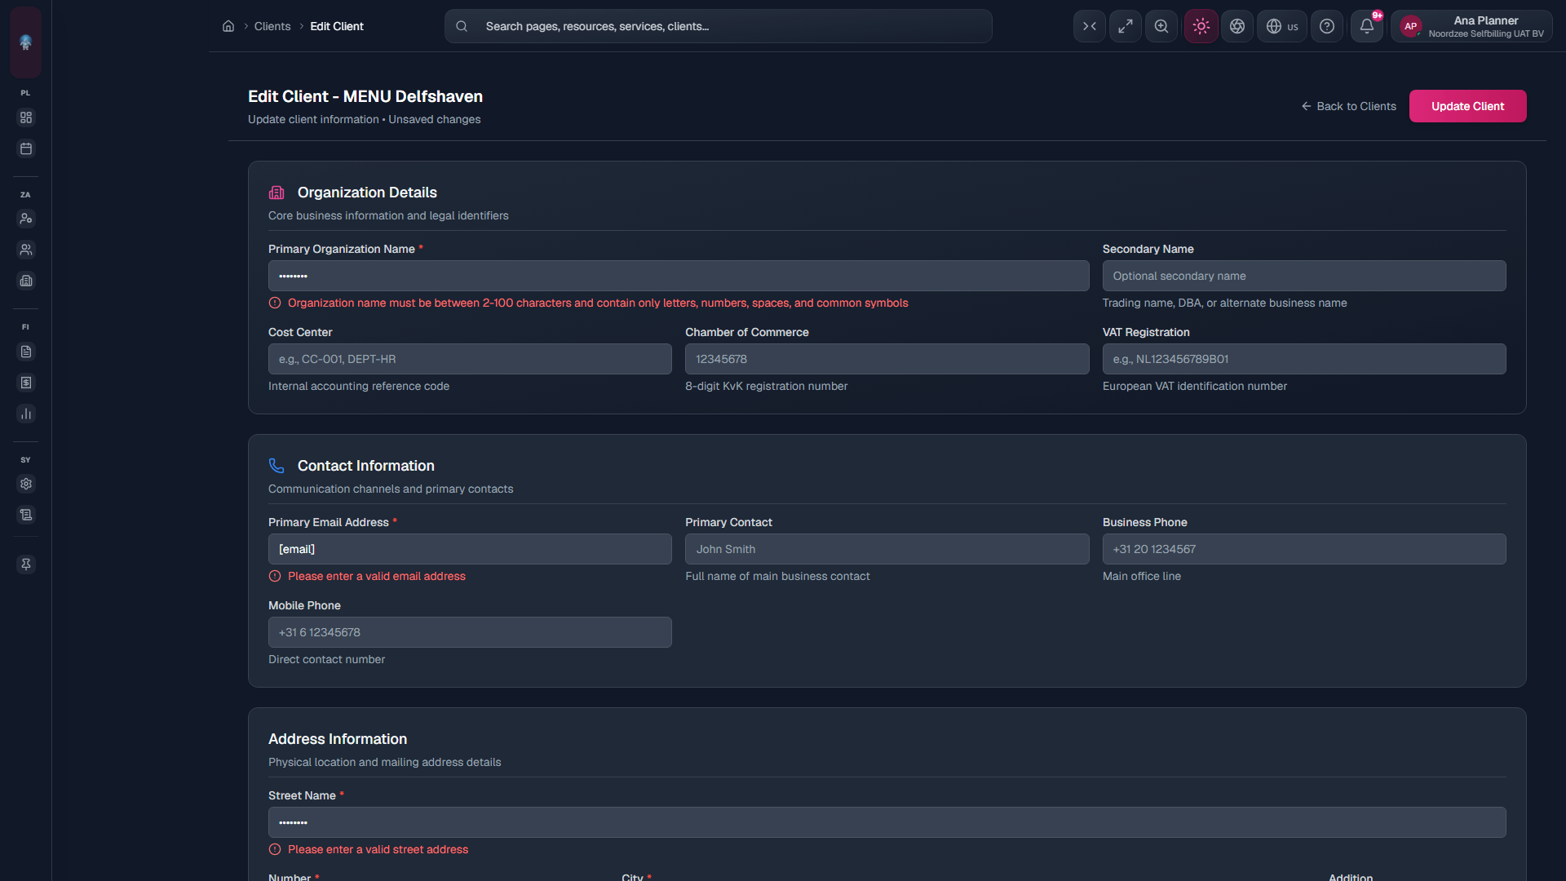Open the dollar receipt icon in the sidebar
The height and width of the screenshot is (881, 1566).
click(26, 383)
